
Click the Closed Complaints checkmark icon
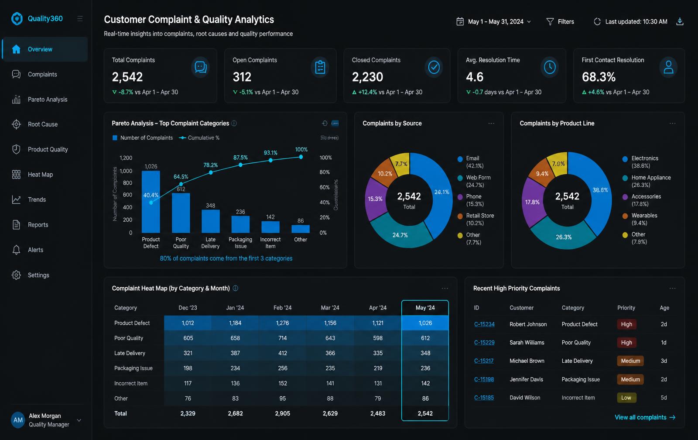pyautogui.click(x=434, y=67)
